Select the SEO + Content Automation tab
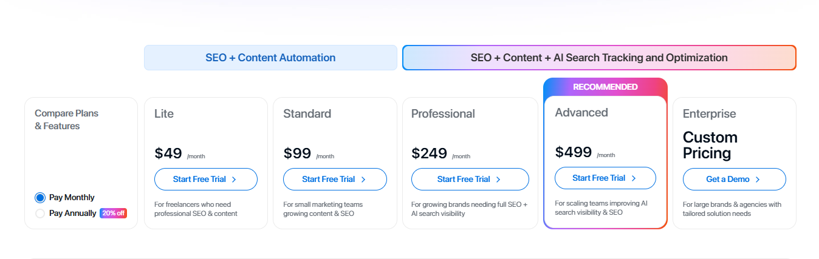819x259 pixels. click(270, 58)
